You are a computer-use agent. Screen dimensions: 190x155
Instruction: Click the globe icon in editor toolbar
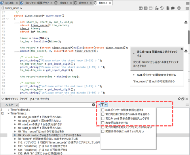179,8
